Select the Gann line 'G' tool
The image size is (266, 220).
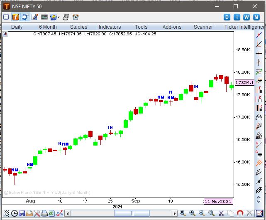(259, 145)
